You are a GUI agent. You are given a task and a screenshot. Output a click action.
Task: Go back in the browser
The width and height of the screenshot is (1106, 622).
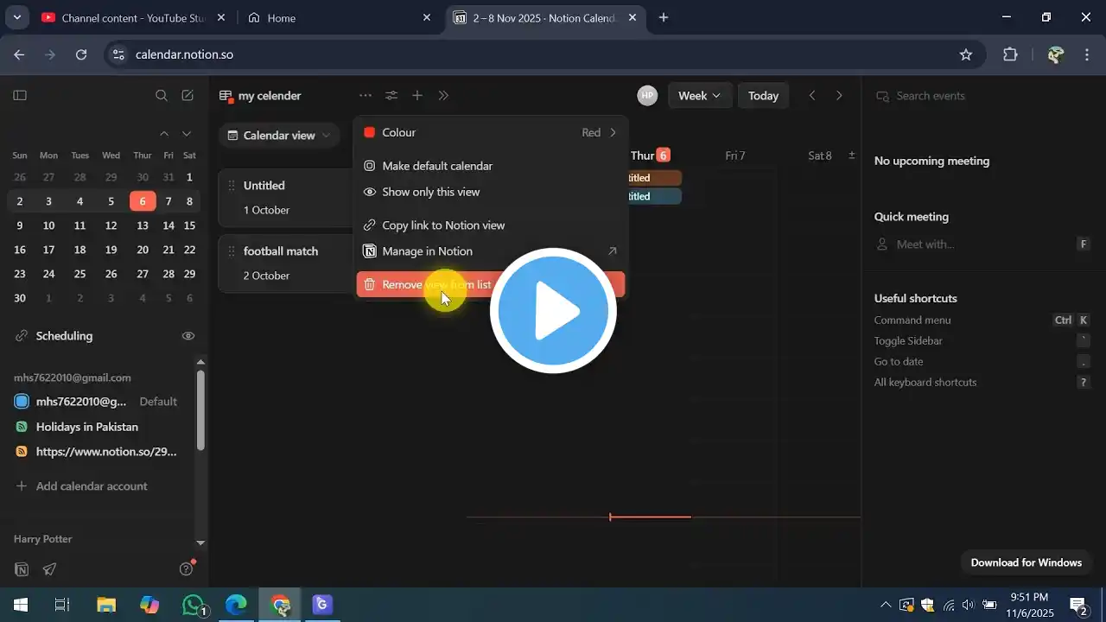20,54
